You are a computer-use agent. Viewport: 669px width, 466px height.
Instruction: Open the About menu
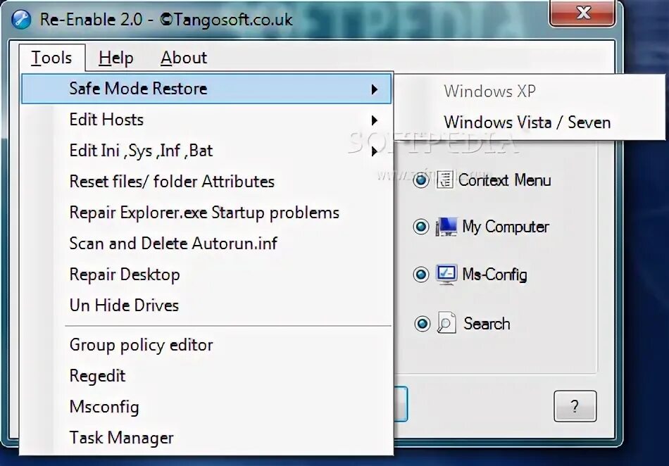click(x=184, y=58)
